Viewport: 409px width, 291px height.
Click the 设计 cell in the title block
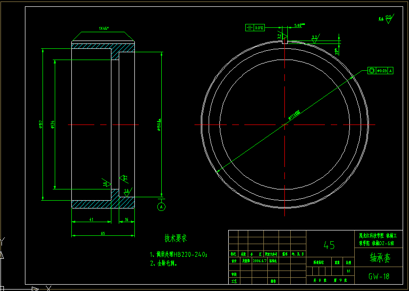coord(234,261)
